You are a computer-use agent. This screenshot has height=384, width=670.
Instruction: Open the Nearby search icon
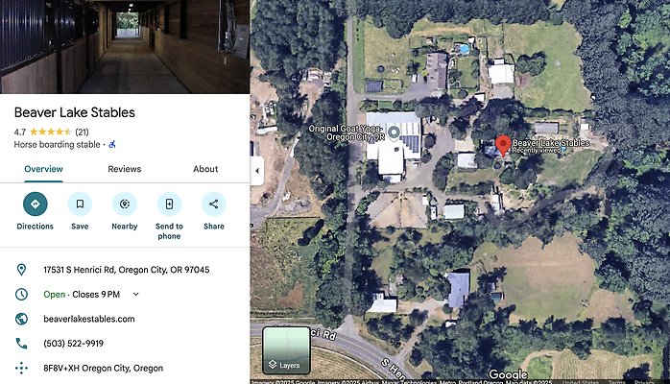coord(125,204)
